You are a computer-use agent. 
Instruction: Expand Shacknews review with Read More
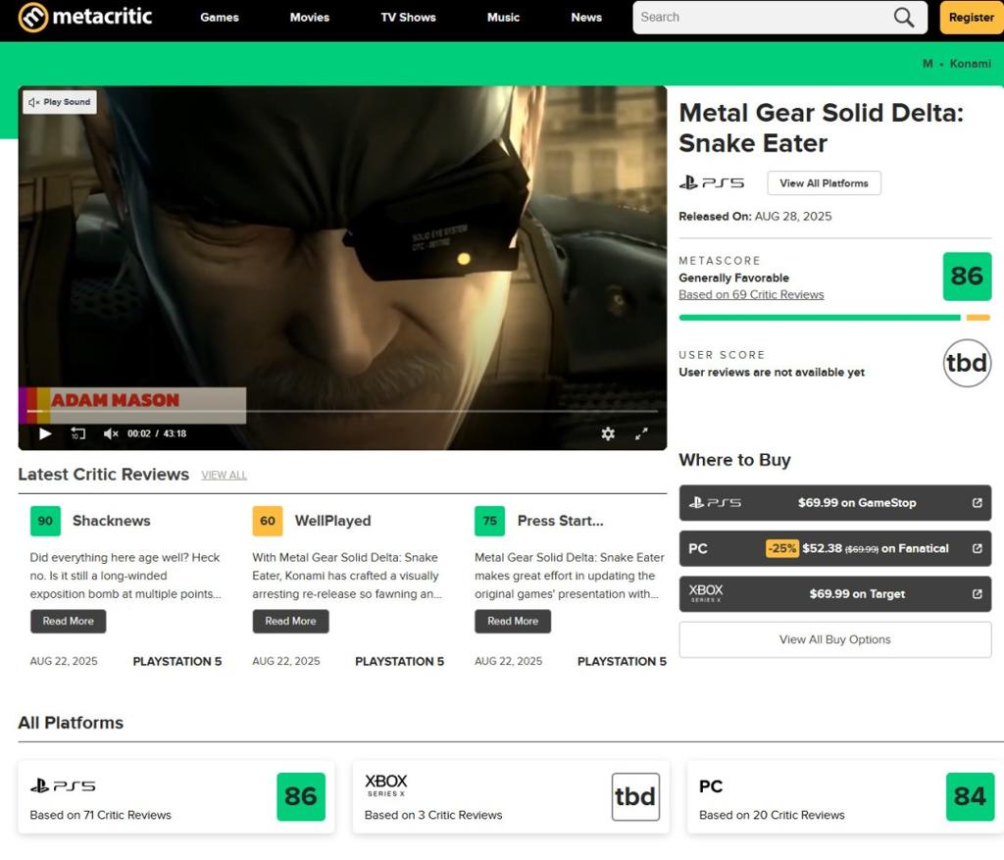click(x=68, y=621)
